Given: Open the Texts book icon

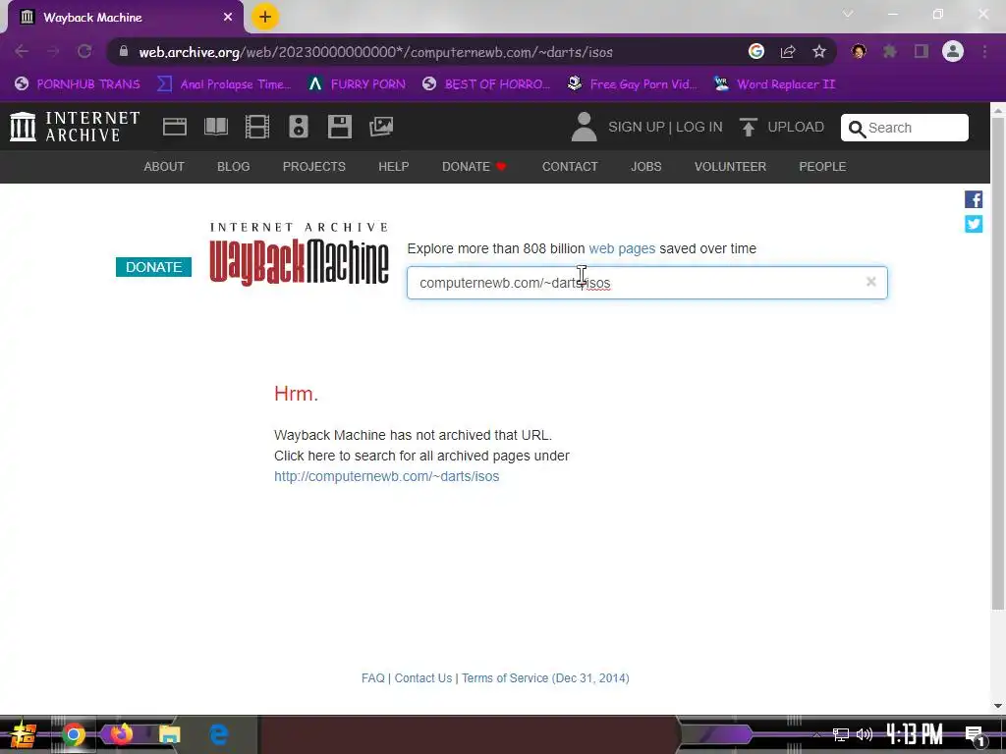Looking at the screenshot, I should [215, 127].
